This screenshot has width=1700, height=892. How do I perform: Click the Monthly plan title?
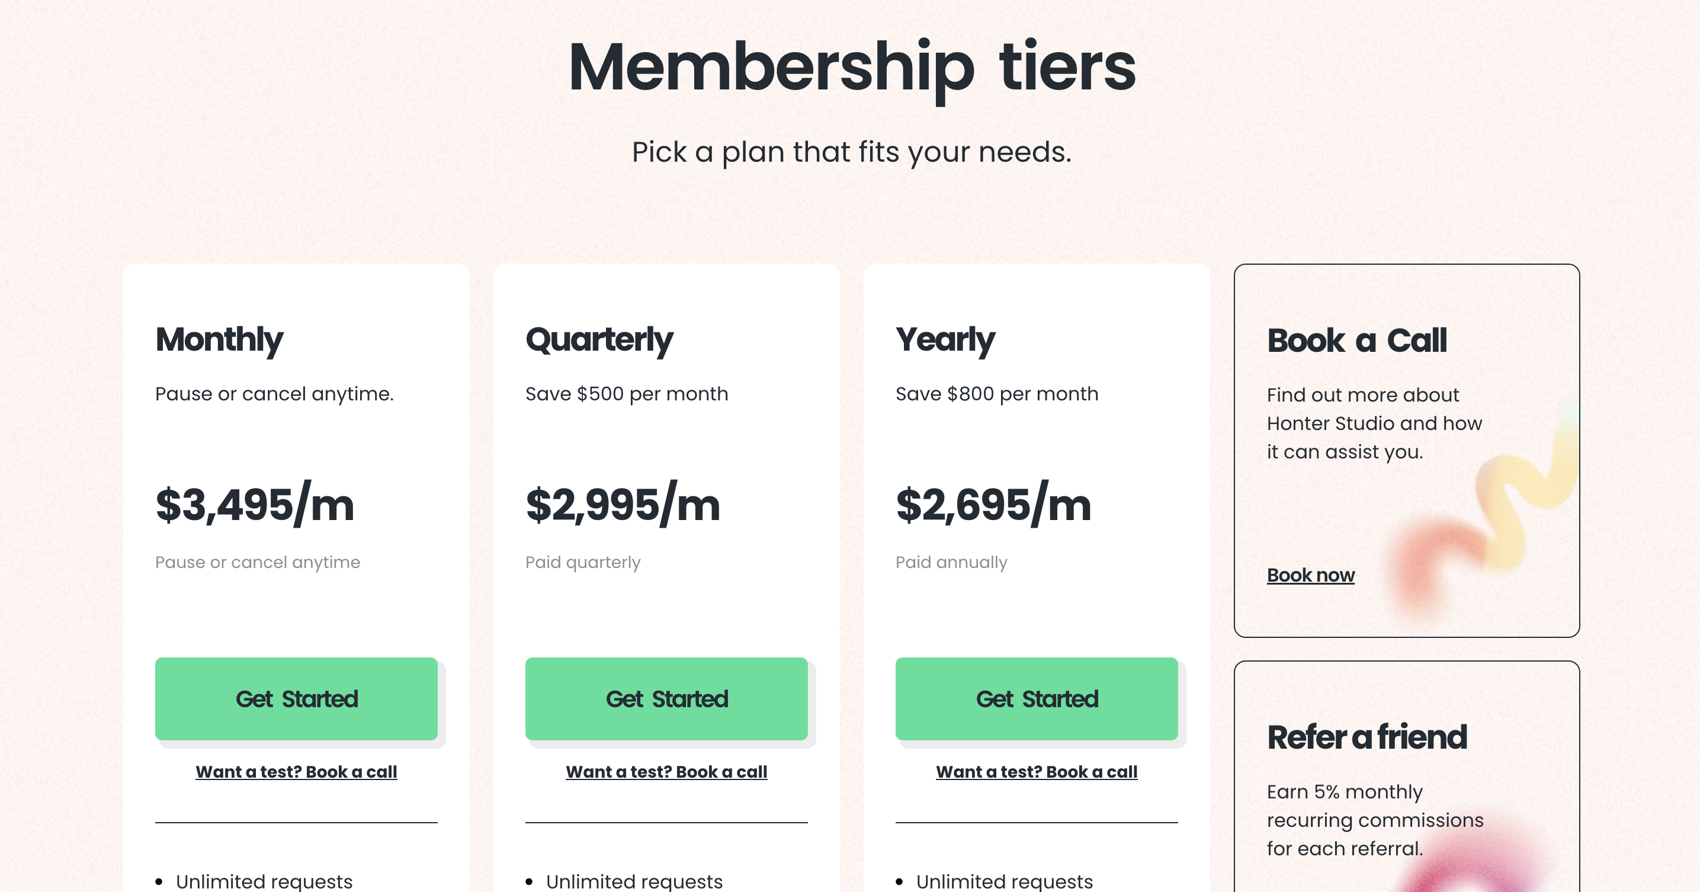pos(219,341)
